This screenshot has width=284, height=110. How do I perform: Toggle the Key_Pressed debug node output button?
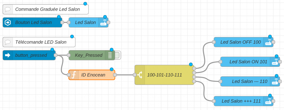tap(118, 55)
